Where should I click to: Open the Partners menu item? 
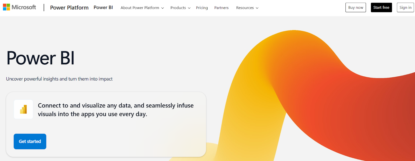point(221,8)
